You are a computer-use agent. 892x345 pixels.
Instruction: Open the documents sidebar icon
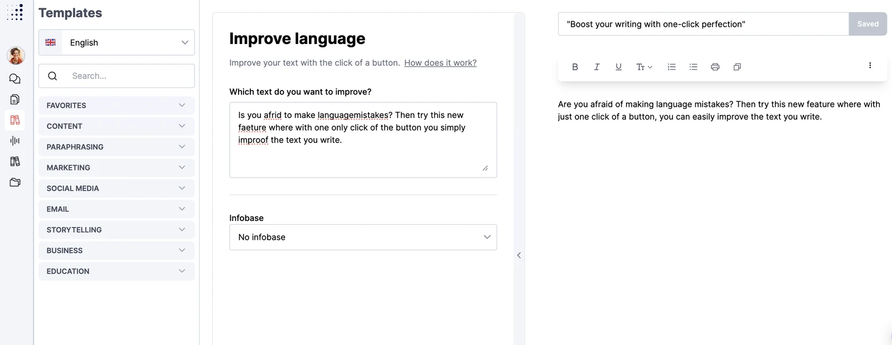coord(15,100)
